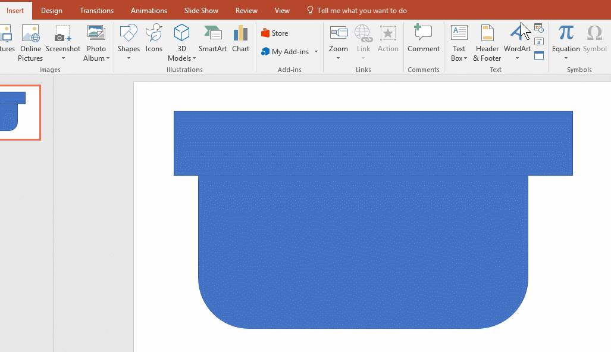Click the Shapes button
Screen dimensions: 611x352
[129, 39]
